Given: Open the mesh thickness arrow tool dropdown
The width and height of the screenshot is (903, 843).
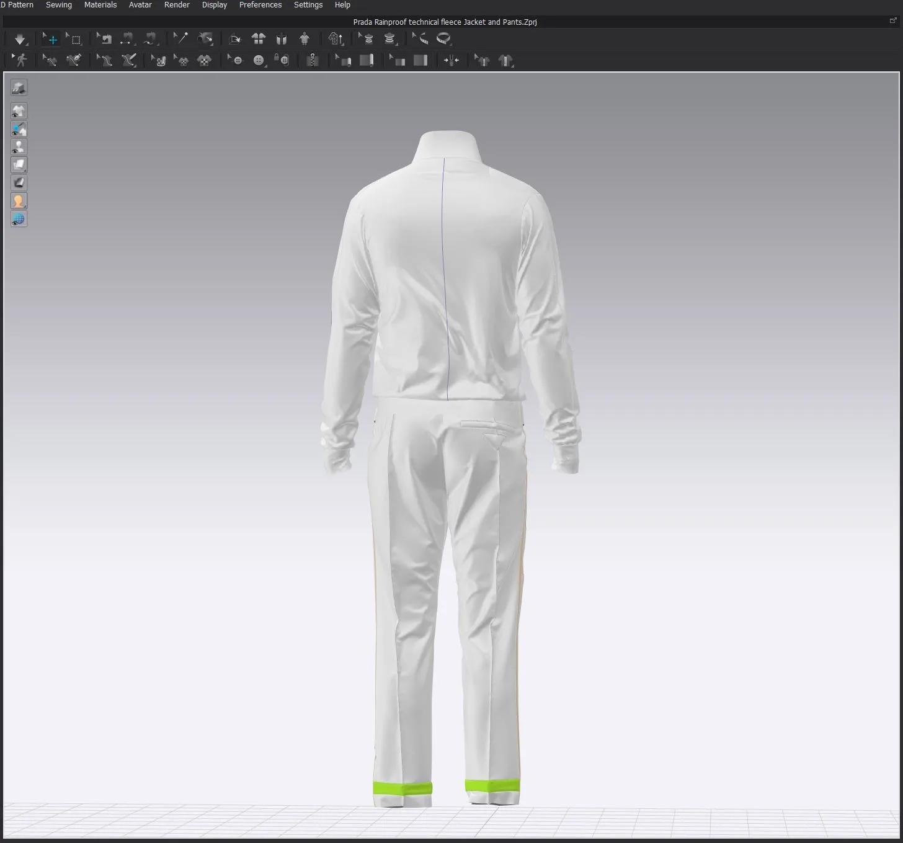Looking at the screenshot, I should pyautogui.click(x=336, y=39).
